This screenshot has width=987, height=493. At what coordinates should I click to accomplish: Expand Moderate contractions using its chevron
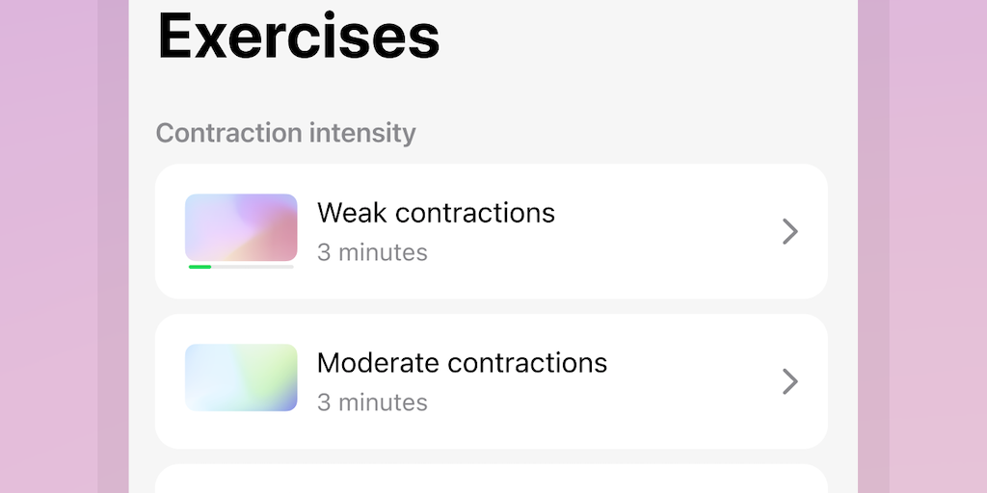pyautogui.click(x=789, y=382)
